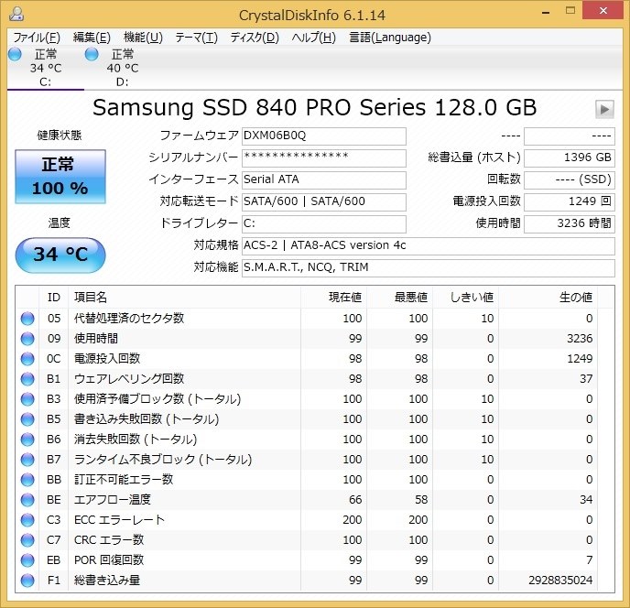Select the C: drive tab at 34 °C

click(x=46, y=68)
